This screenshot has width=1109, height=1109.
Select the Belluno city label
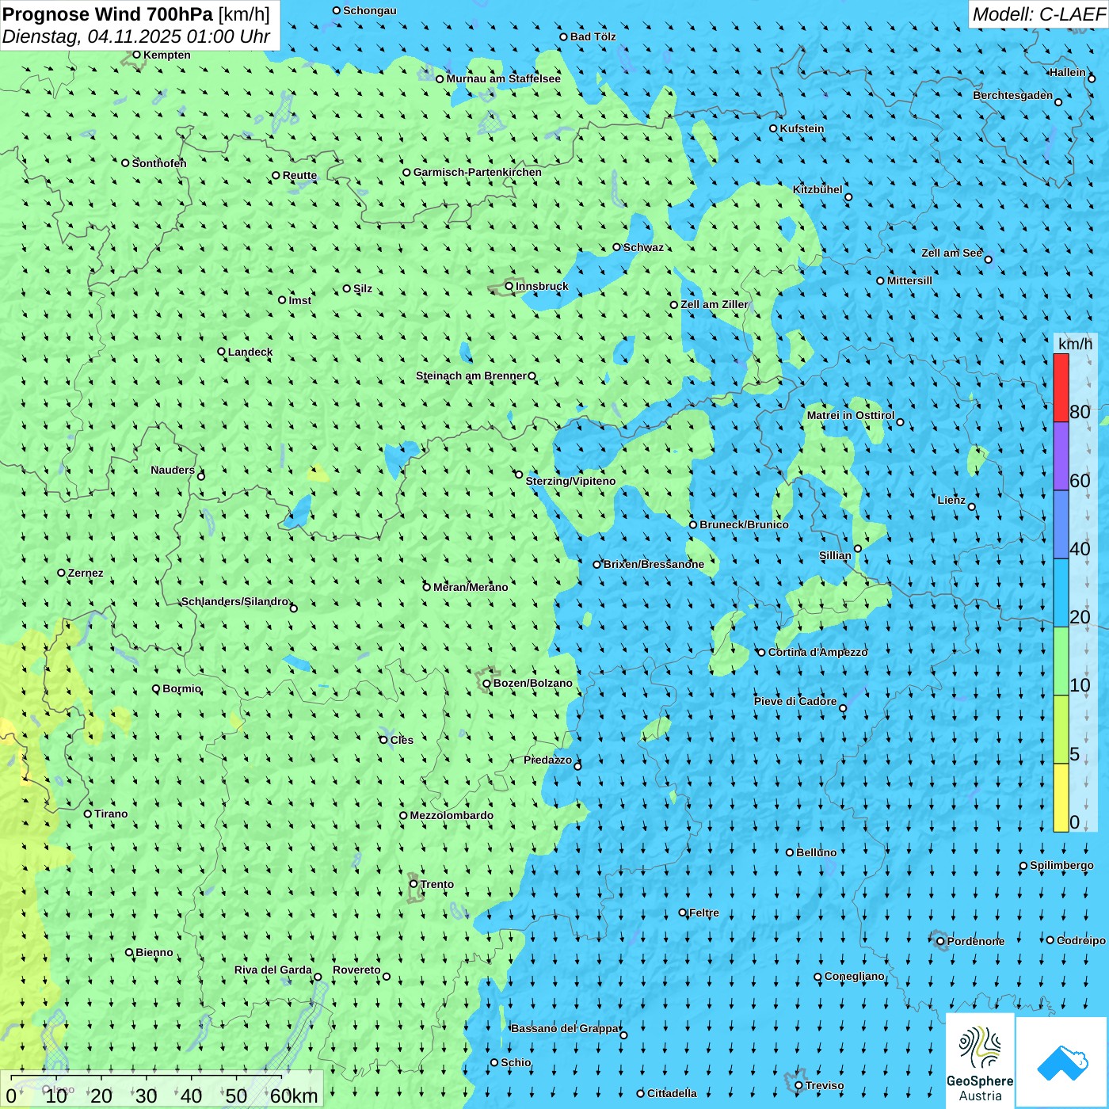coord(816,852)
